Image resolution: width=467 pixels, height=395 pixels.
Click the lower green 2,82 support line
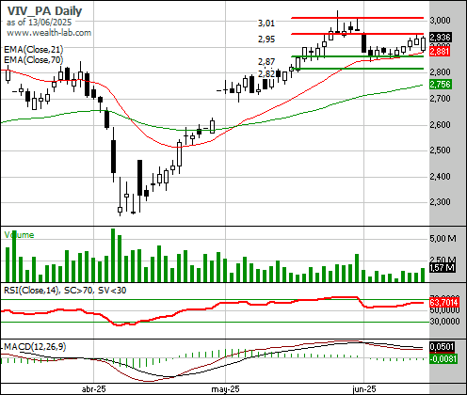(357, 69)
